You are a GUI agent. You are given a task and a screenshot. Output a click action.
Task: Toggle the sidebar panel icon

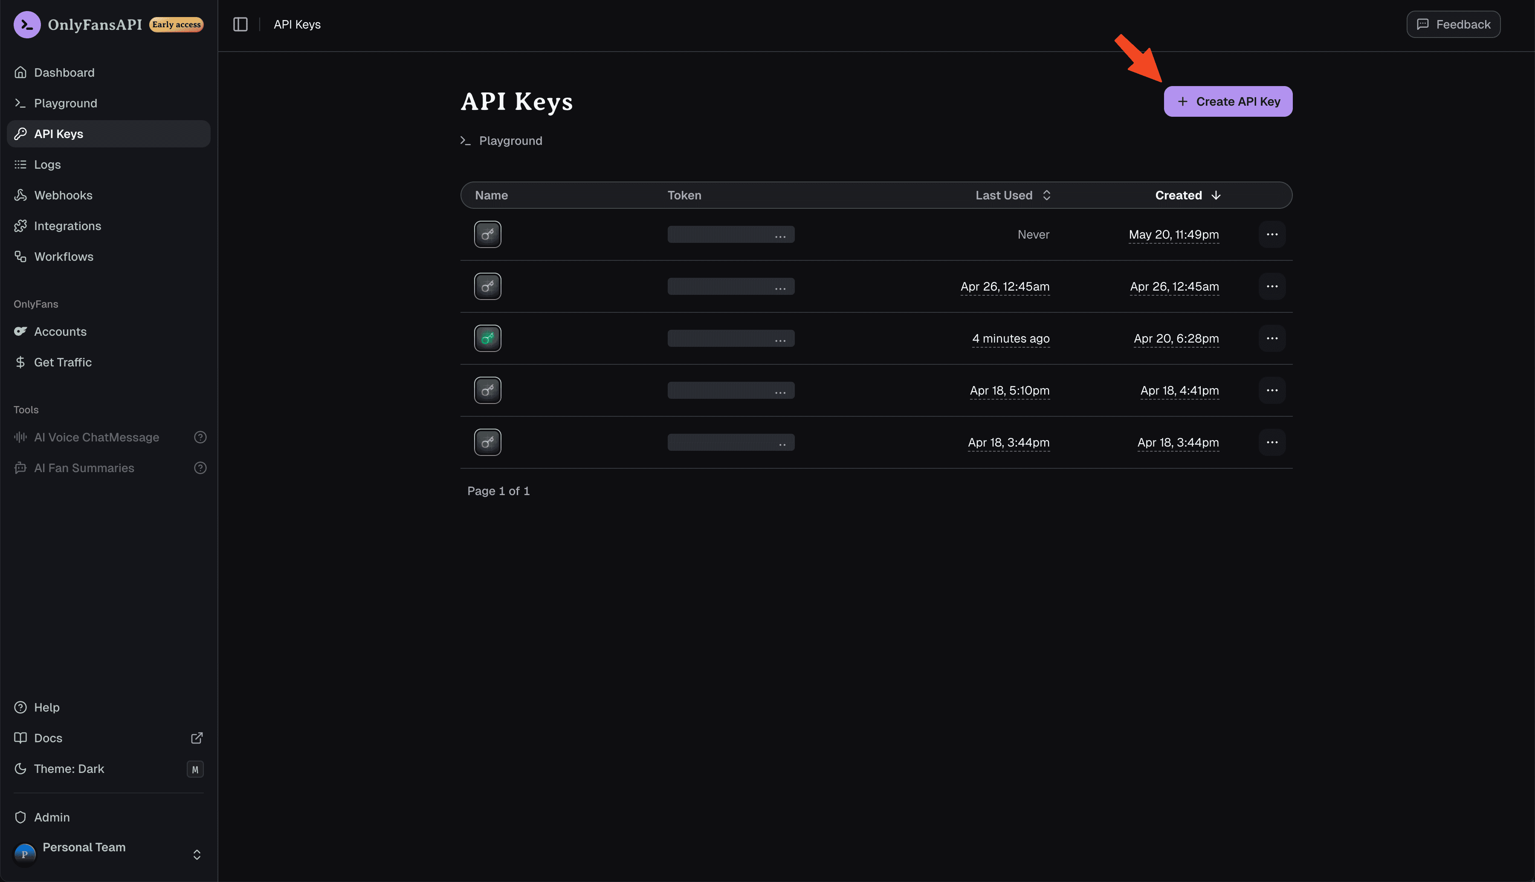click(240, 24)
